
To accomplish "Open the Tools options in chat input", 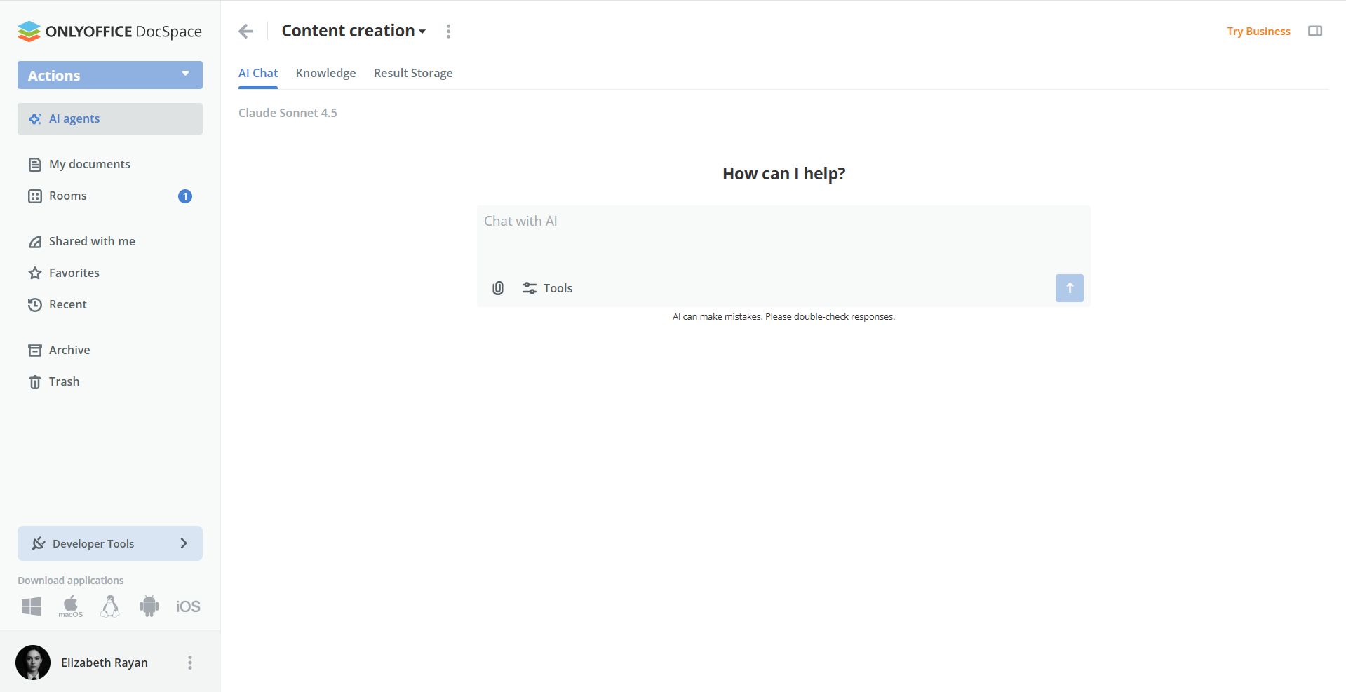I will coord(547,287).
